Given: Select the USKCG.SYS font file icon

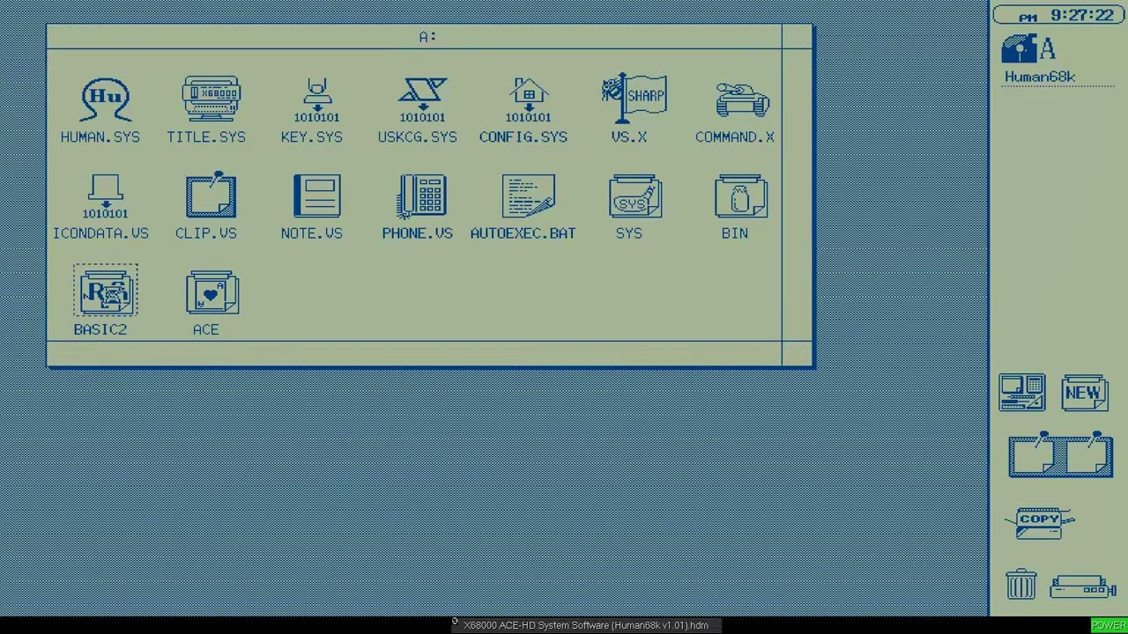Looking at the screenshot, I should 422,100.
